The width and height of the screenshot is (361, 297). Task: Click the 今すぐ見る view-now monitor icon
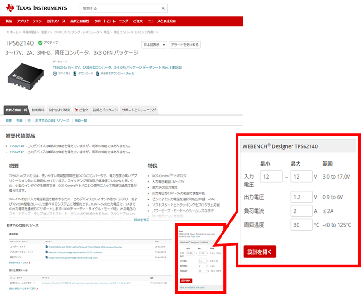coord(56,73)
